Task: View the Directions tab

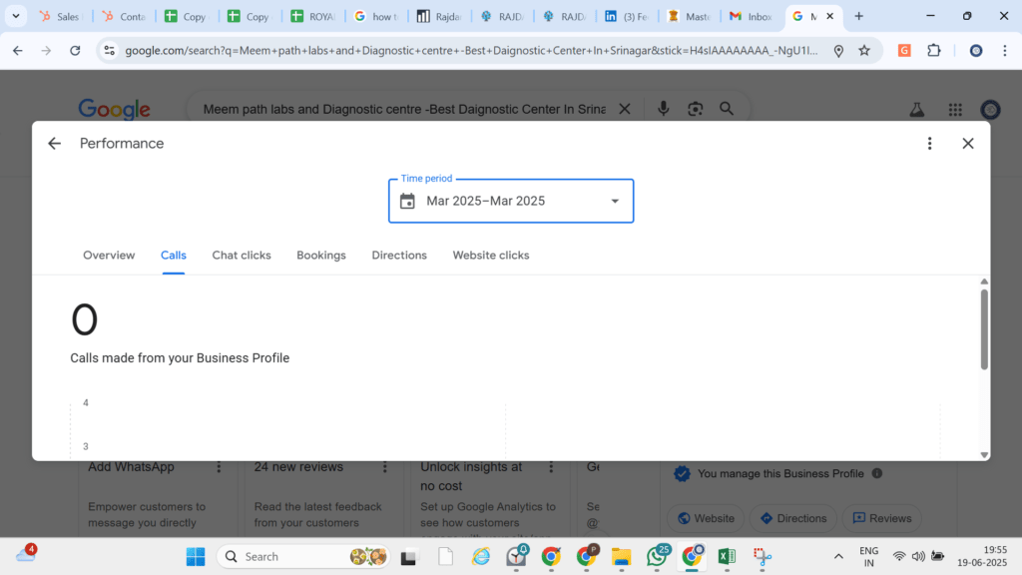Action: point(399,256)
